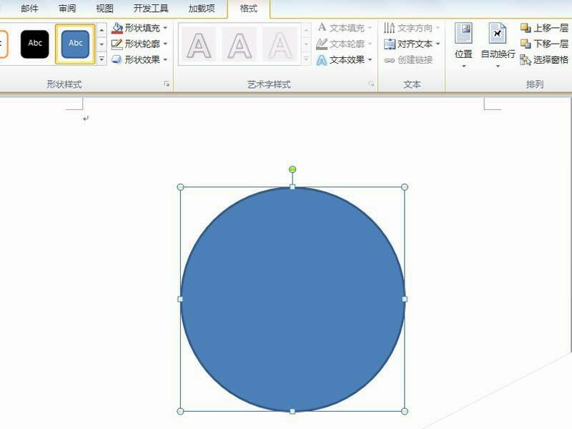Click the 创建链接 chain icon
572x429 pixels.
point(389,60)
